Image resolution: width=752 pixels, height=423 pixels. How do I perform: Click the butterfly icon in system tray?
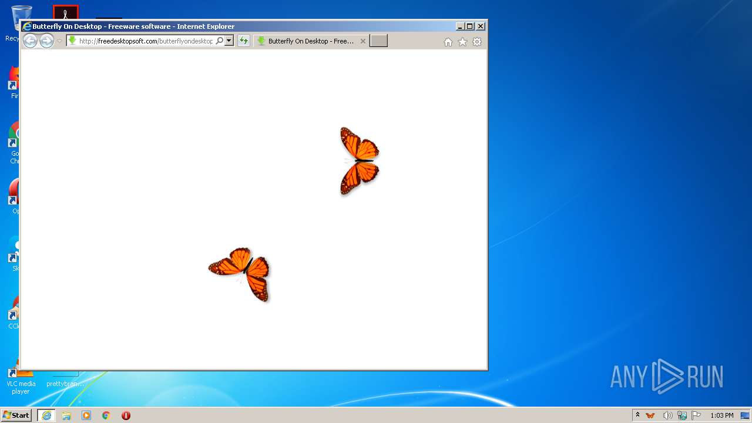click(x=650, y=415)
